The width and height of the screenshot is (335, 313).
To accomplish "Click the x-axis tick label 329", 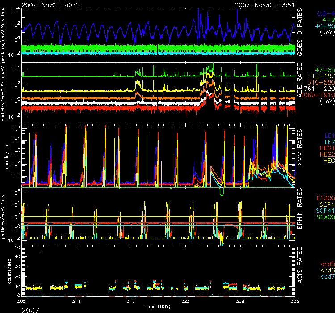I will (240, 301).
